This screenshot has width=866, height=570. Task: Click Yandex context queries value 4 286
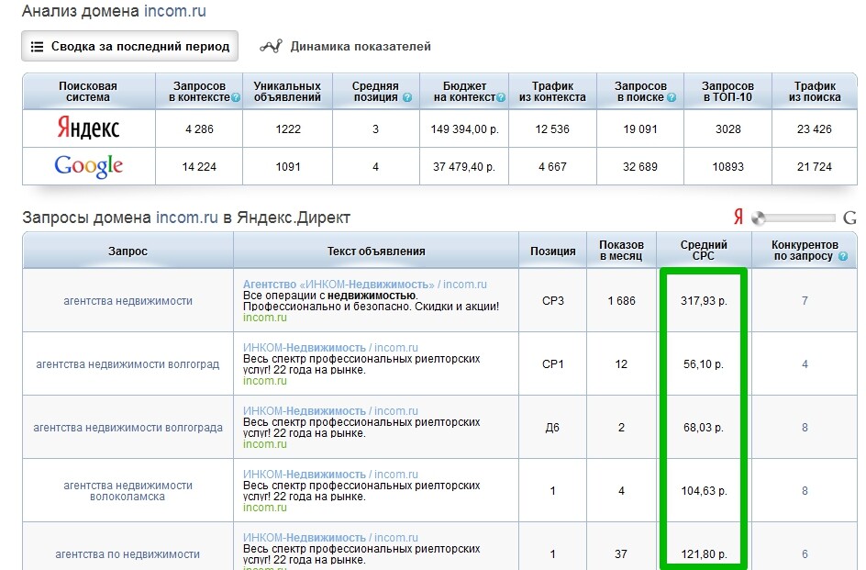[x=199, y=129]
